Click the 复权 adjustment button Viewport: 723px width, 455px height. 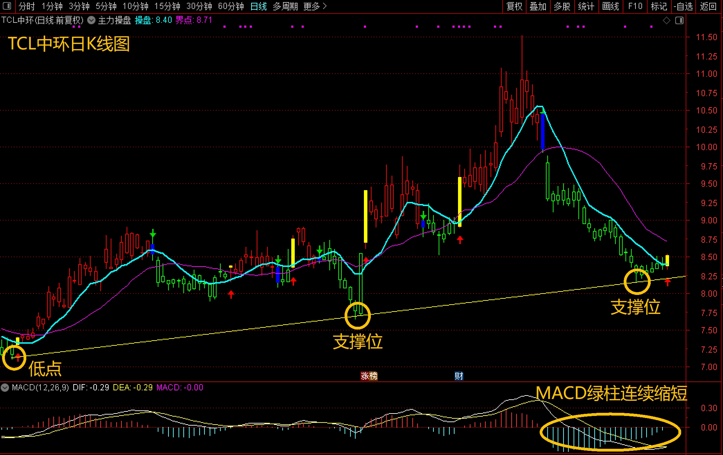pos(514,6)
